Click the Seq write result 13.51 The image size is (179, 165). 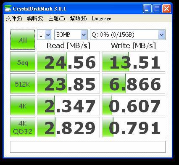pos(134,61)
